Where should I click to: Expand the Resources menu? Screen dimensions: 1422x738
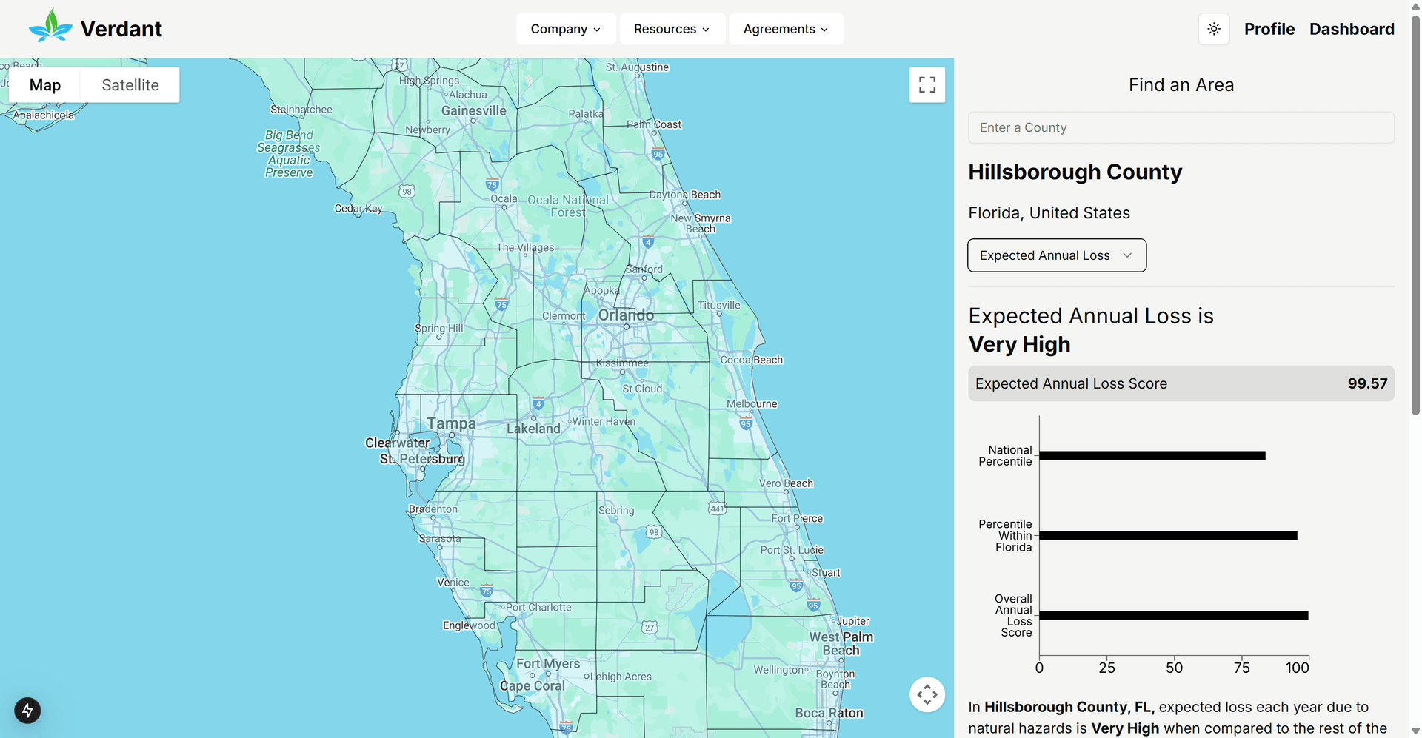[671, 29]
